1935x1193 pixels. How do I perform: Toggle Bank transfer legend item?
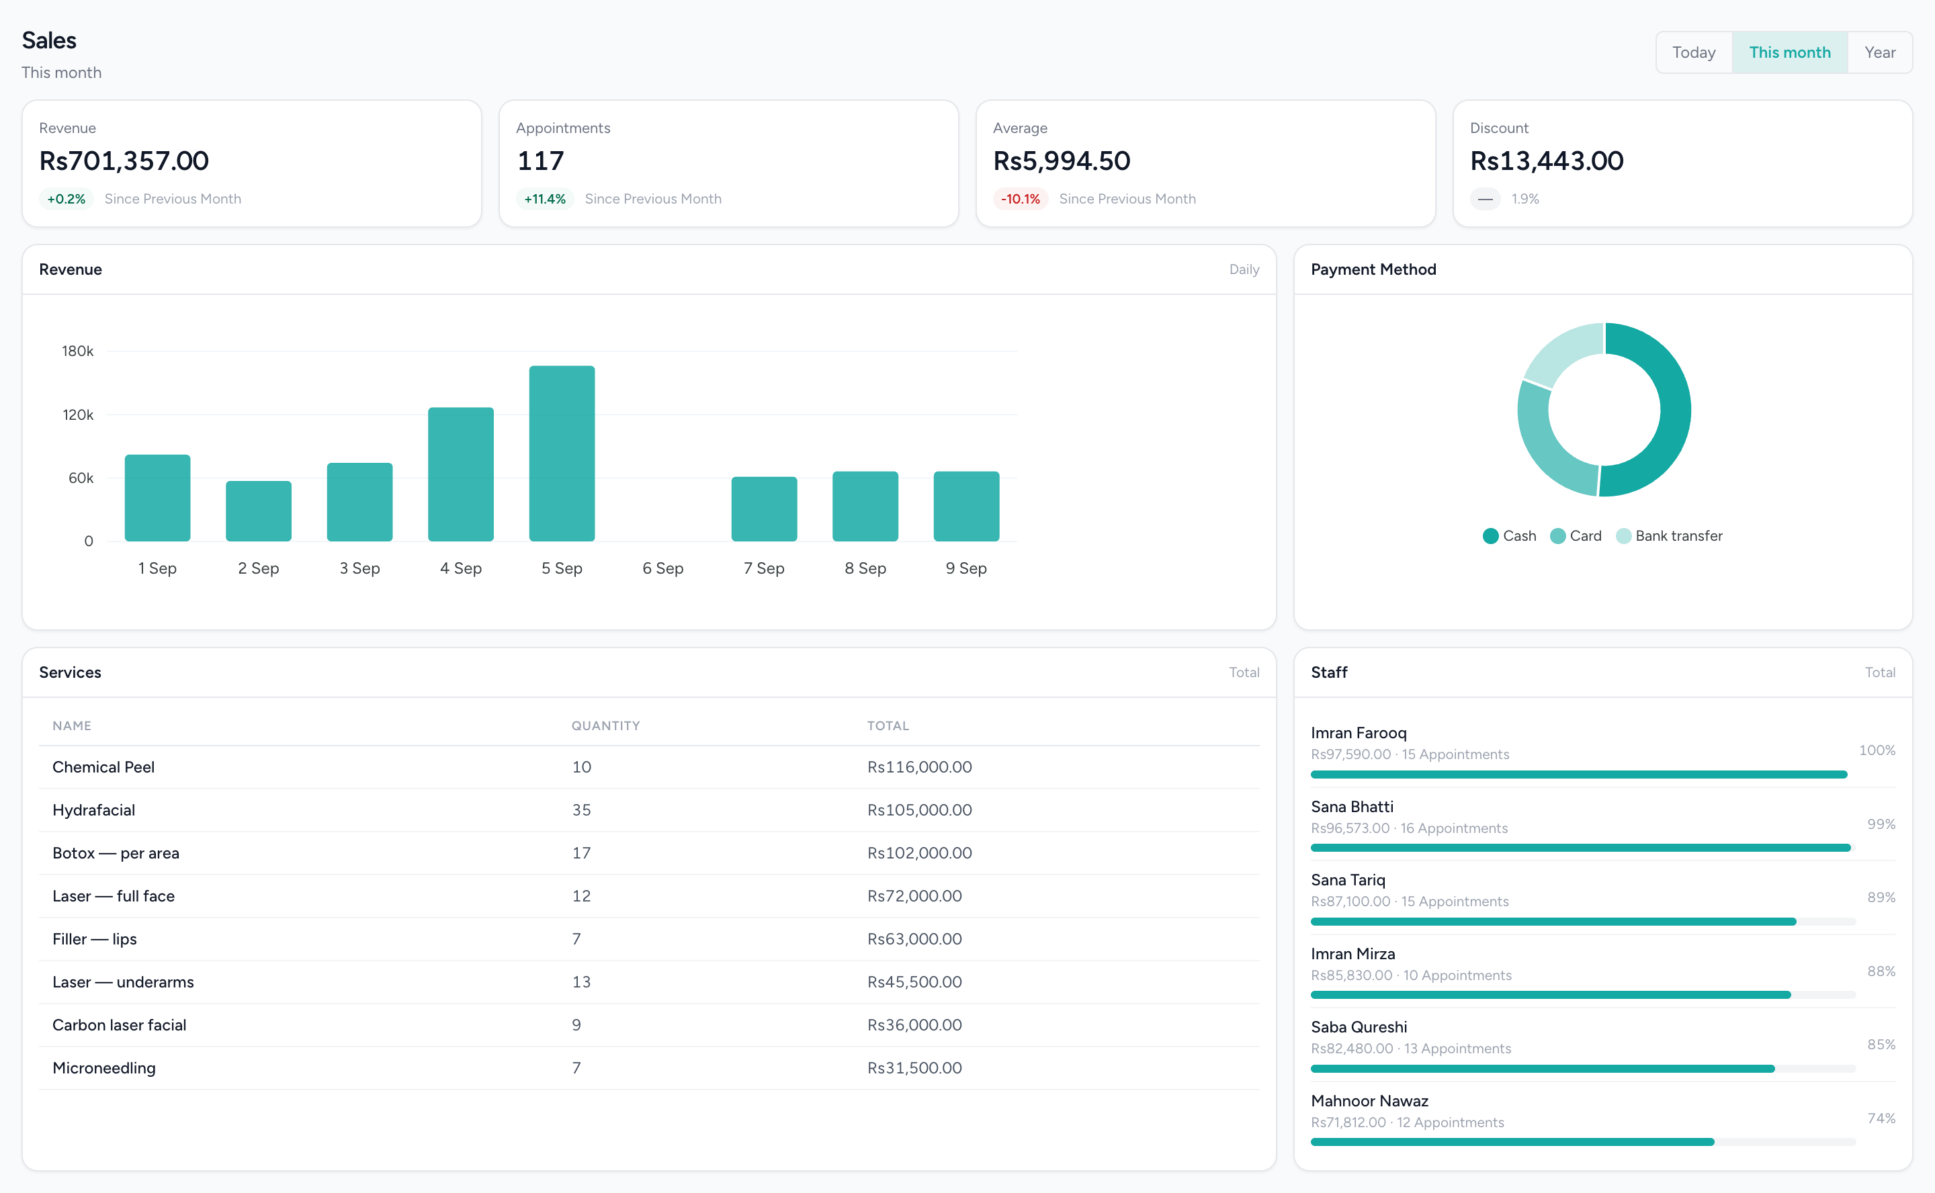click(x=1668, y=536)
